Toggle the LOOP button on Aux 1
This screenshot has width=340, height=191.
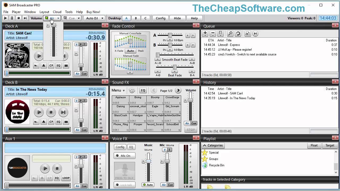tap(66, 178)
